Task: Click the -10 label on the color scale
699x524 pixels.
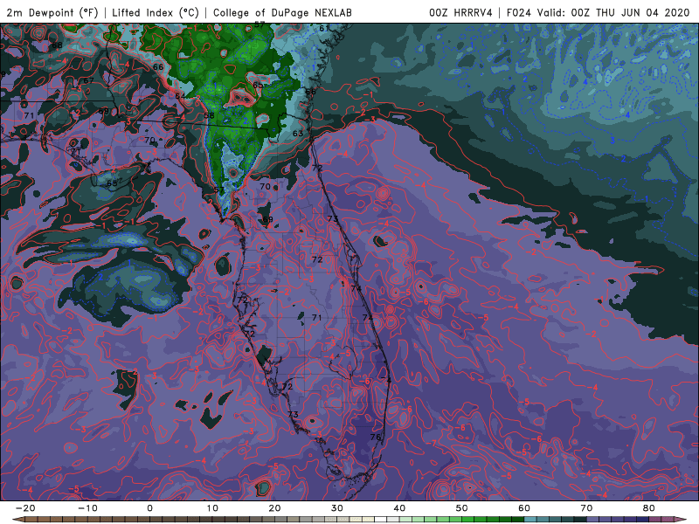Action: 87,508
